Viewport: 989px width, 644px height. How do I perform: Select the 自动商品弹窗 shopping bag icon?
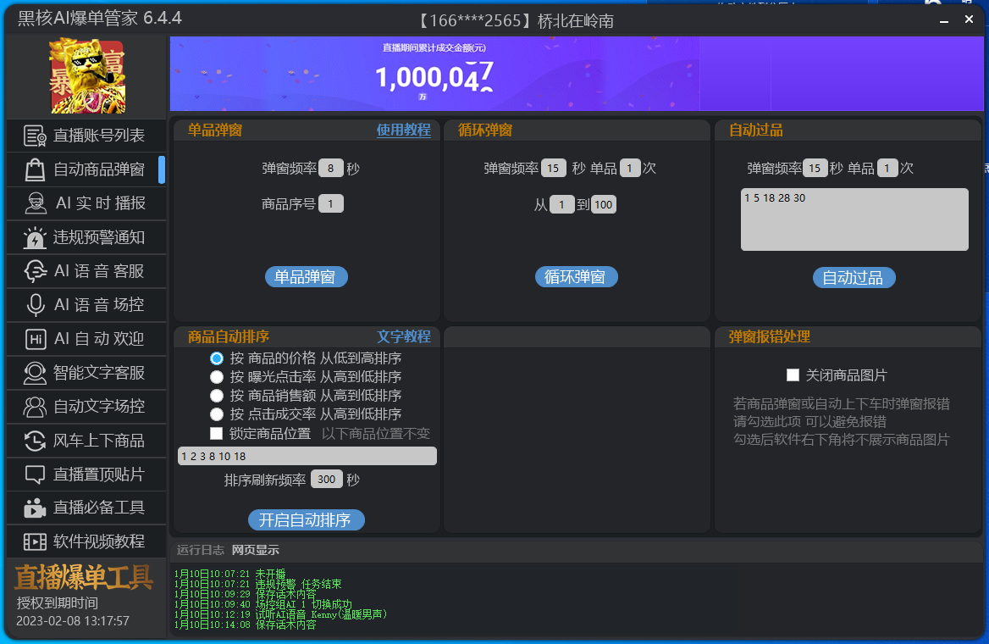[x=35, y=169]
